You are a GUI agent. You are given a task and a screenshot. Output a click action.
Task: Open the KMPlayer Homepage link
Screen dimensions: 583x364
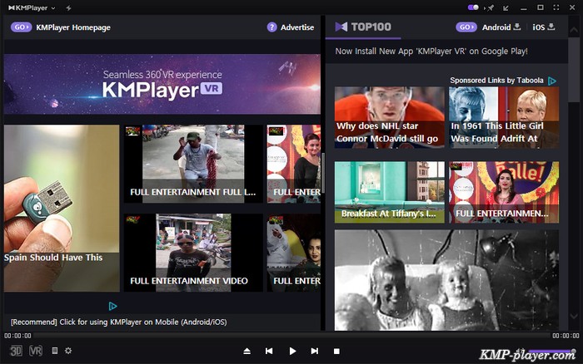point(73,27)
